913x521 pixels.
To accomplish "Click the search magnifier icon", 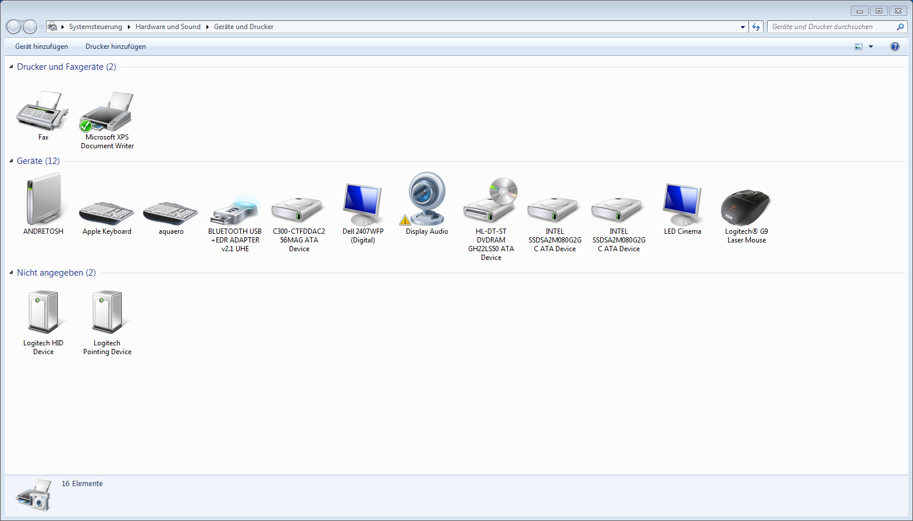I will coord(900,27).
